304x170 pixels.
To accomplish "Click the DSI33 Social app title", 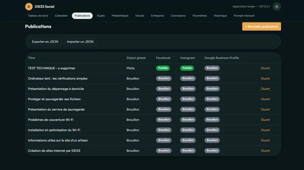I will 44,7.
